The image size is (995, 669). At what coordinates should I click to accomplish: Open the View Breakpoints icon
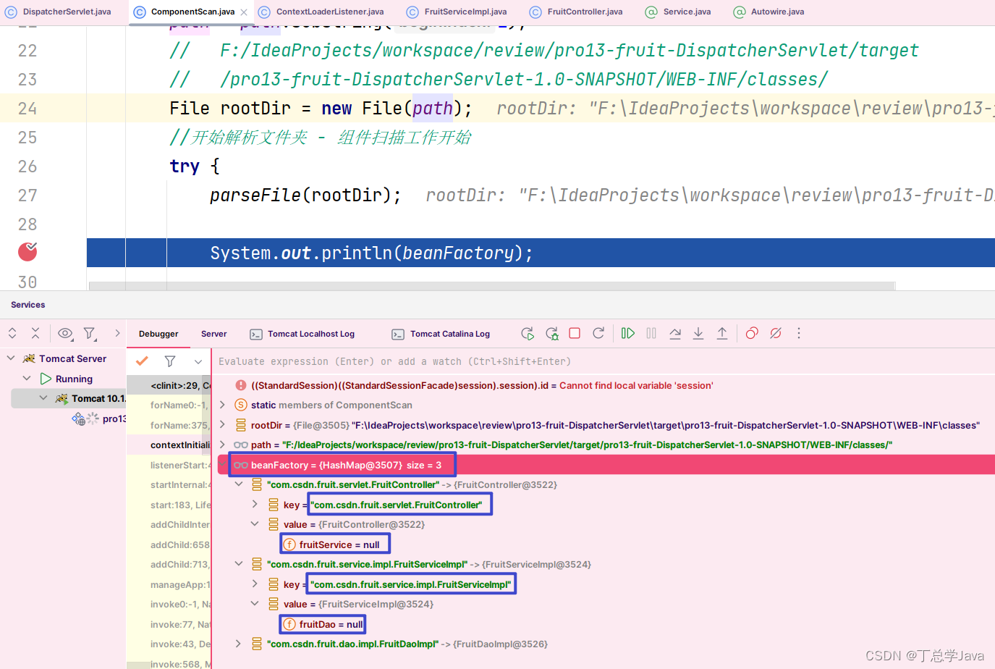[x=752, y=333]
